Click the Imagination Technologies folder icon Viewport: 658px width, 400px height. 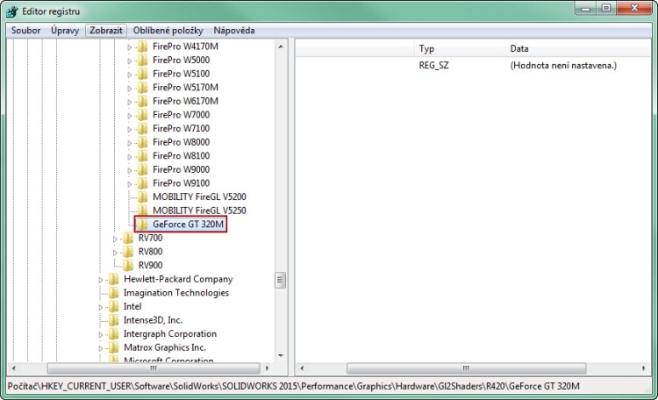coord(114,293)
